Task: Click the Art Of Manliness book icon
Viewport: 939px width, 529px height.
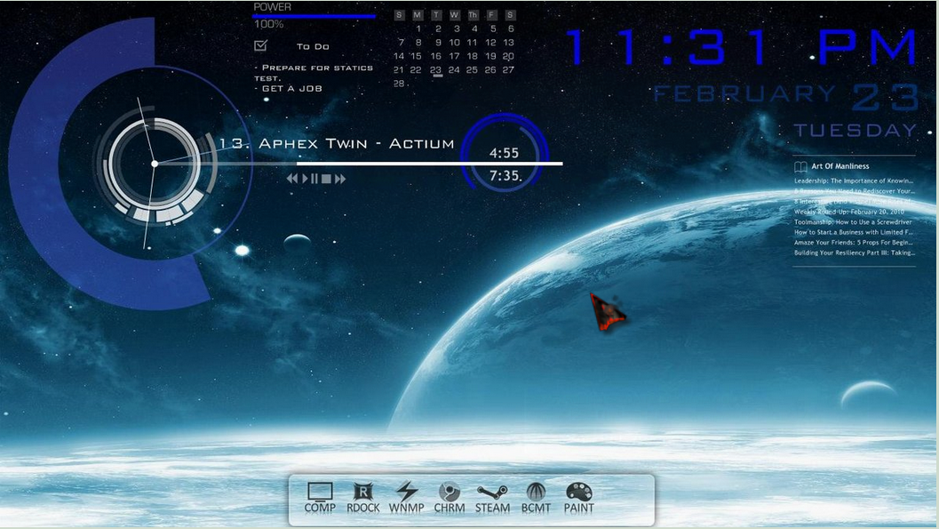Action: [x=800, y=166]
